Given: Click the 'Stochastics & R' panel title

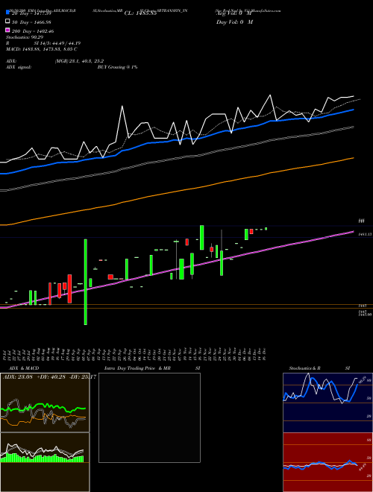Looking at the screenshot, I should tap(304, 368).
